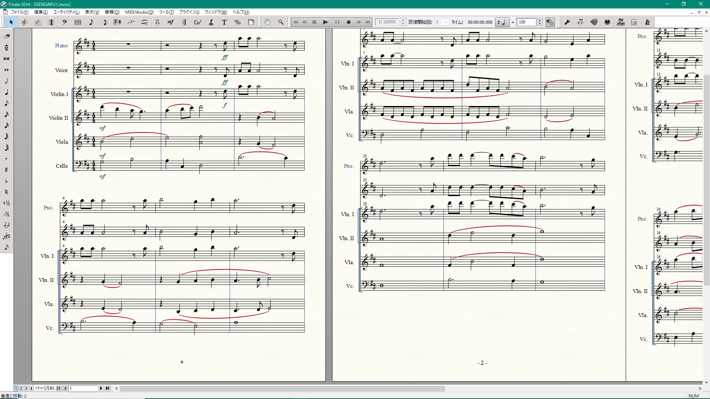Select the Resize percent tool
Viewport: 710px width, 399px height.
click(x=237, y=22)
